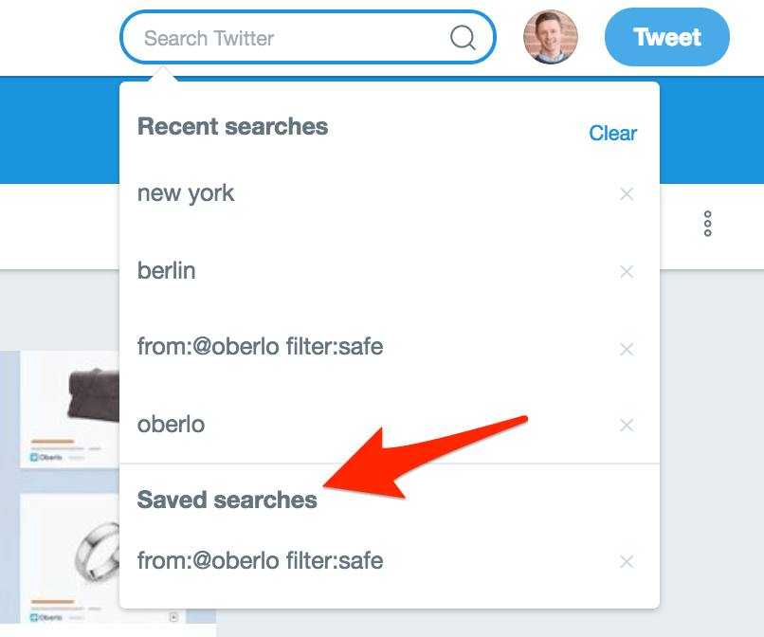Remove 'oberlo' from recent searches
Viewport: 764px width, 637px height.
(x=626, y=426)
